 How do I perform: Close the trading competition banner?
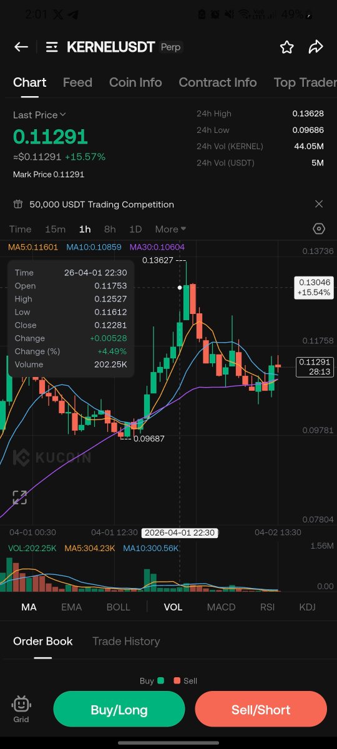pyautogui.click(x=319, y=204)
